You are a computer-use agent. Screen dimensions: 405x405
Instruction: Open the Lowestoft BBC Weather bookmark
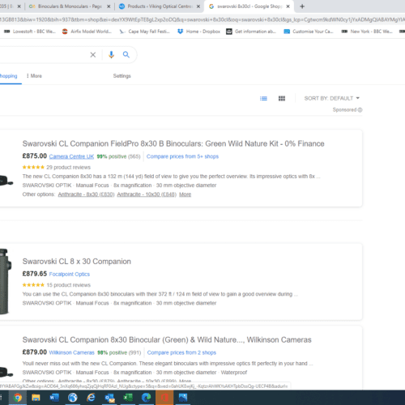tap(30, 32)
